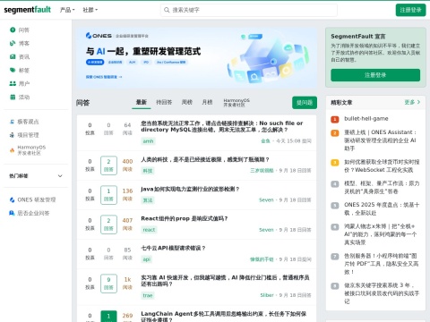This screenshot has height=322, width=430.
Task: Select the 月榜 tab
Action: 207,102
